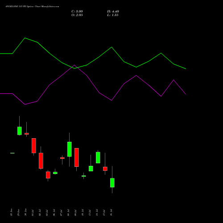The height and width of the screenshot is (223, 223).
Task: Select the 13 Jul date label
Action: coord(90,213)
